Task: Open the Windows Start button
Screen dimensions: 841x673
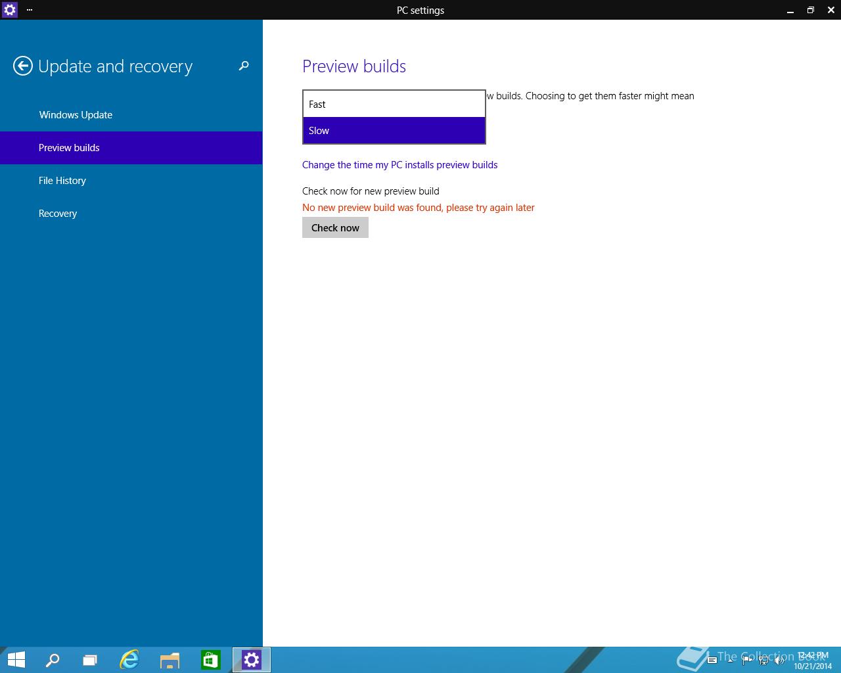Action: (16, 660)
